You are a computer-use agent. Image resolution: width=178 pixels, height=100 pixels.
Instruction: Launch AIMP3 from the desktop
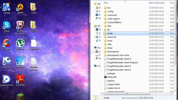click(20, 8)
